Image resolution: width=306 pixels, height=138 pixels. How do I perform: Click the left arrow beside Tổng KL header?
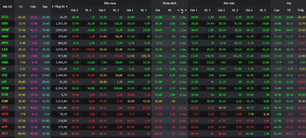(x=52, y=6)
